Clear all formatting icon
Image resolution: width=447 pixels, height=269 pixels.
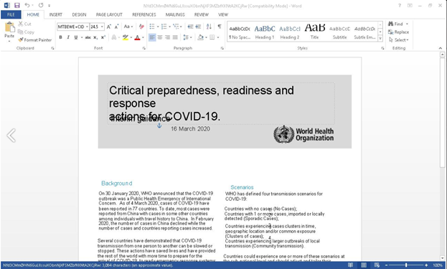click(141, 27)
